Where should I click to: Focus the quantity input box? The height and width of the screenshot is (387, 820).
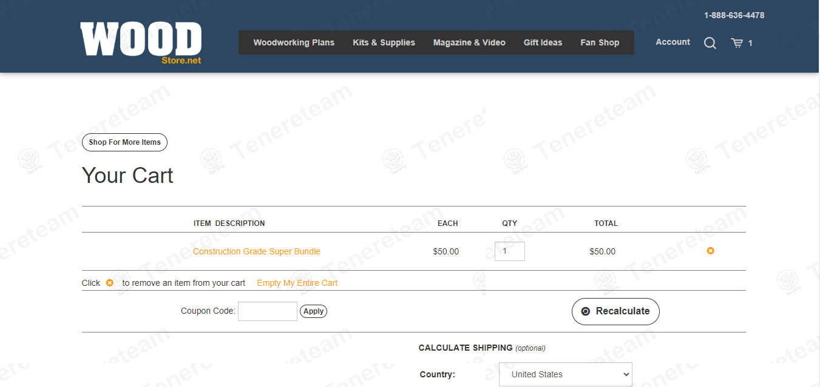pyautogui.click(x=509, y=251)
